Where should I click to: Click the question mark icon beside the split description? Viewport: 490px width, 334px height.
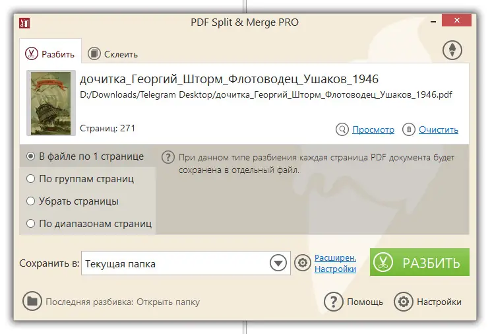168,157
